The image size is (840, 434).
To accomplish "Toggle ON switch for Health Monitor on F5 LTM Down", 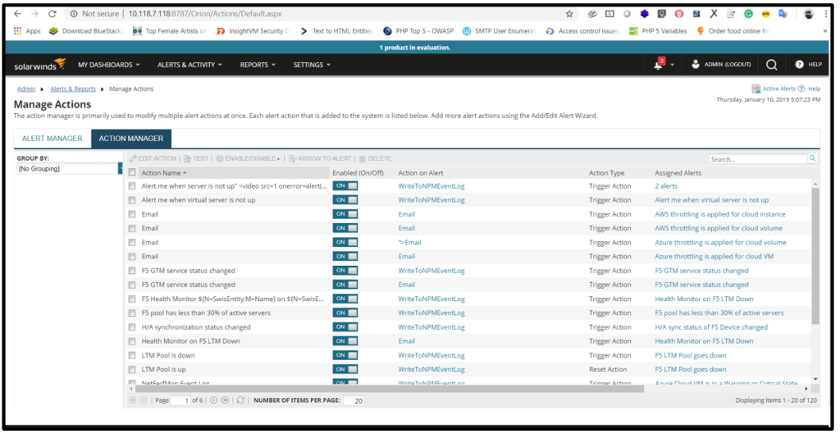I will (345, 341).
